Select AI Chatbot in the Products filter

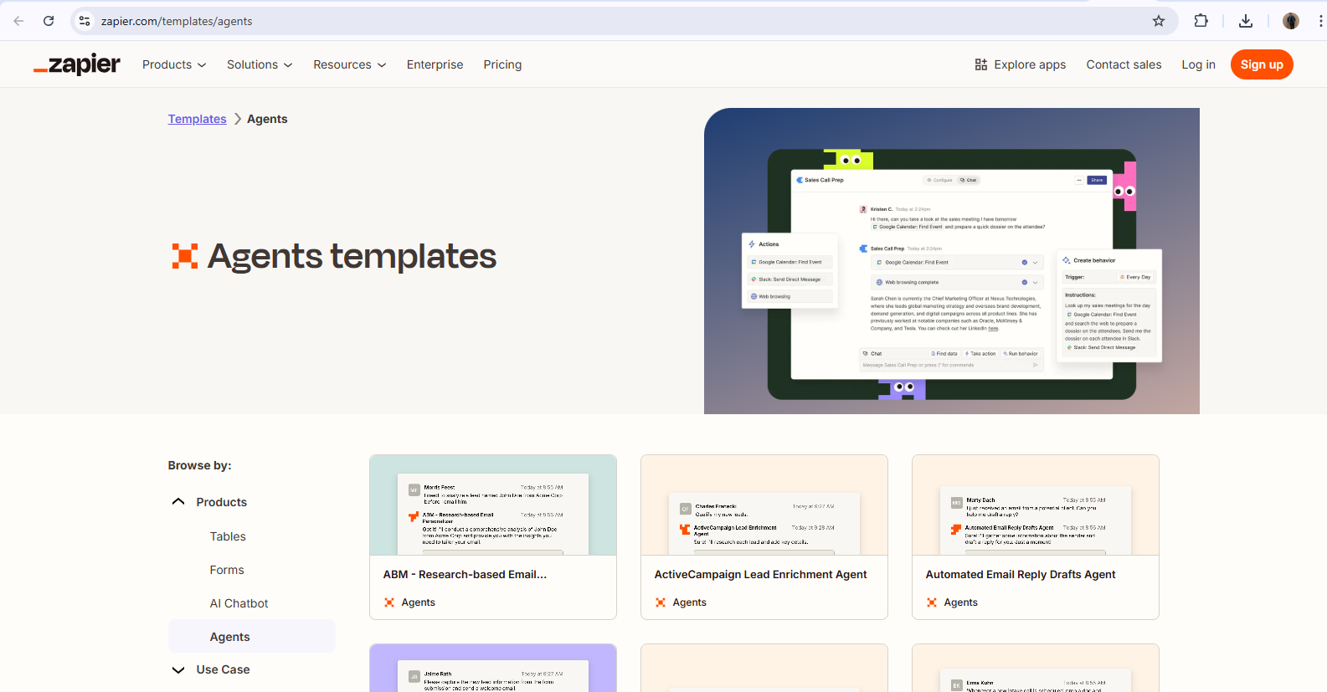pos(239,603)
